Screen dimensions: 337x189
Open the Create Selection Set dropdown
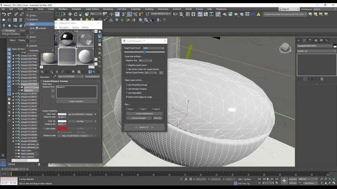pos(161,14)
